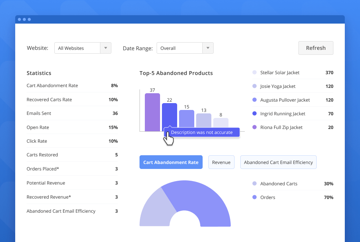Image resolution: width=360 pixels, height=242 pixels.
Task: Click the Josie Yoga Jacket legend dot
Action: click(x=254, y=86)
